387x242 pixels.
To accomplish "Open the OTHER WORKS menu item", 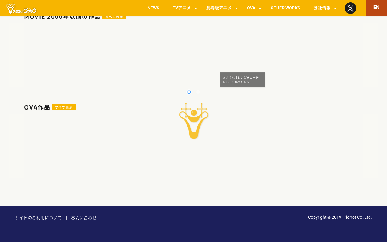I will pyautogui.click(x=285, y=8).
